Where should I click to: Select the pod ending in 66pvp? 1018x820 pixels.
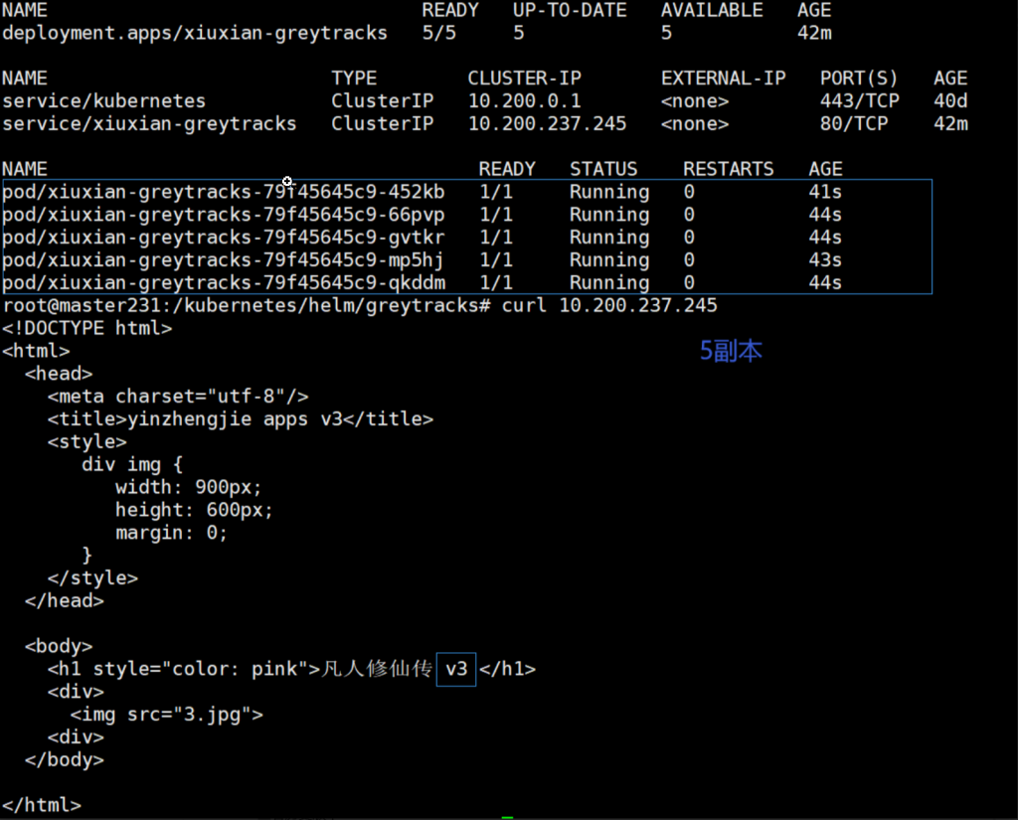coord(224,215)
